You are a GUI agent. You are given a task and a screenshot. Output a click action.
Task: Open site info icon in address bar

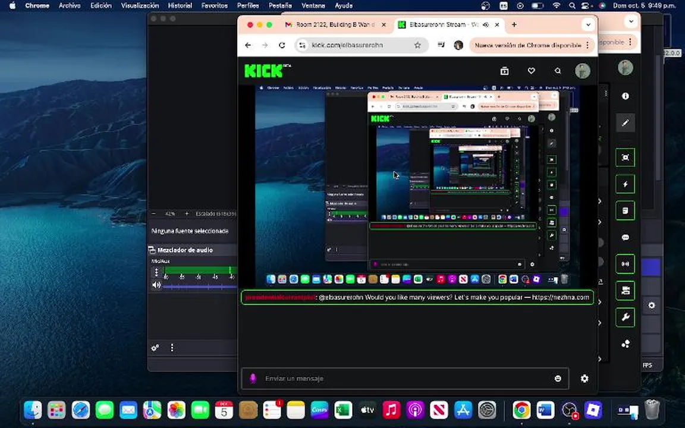click(x=302, y=45)
